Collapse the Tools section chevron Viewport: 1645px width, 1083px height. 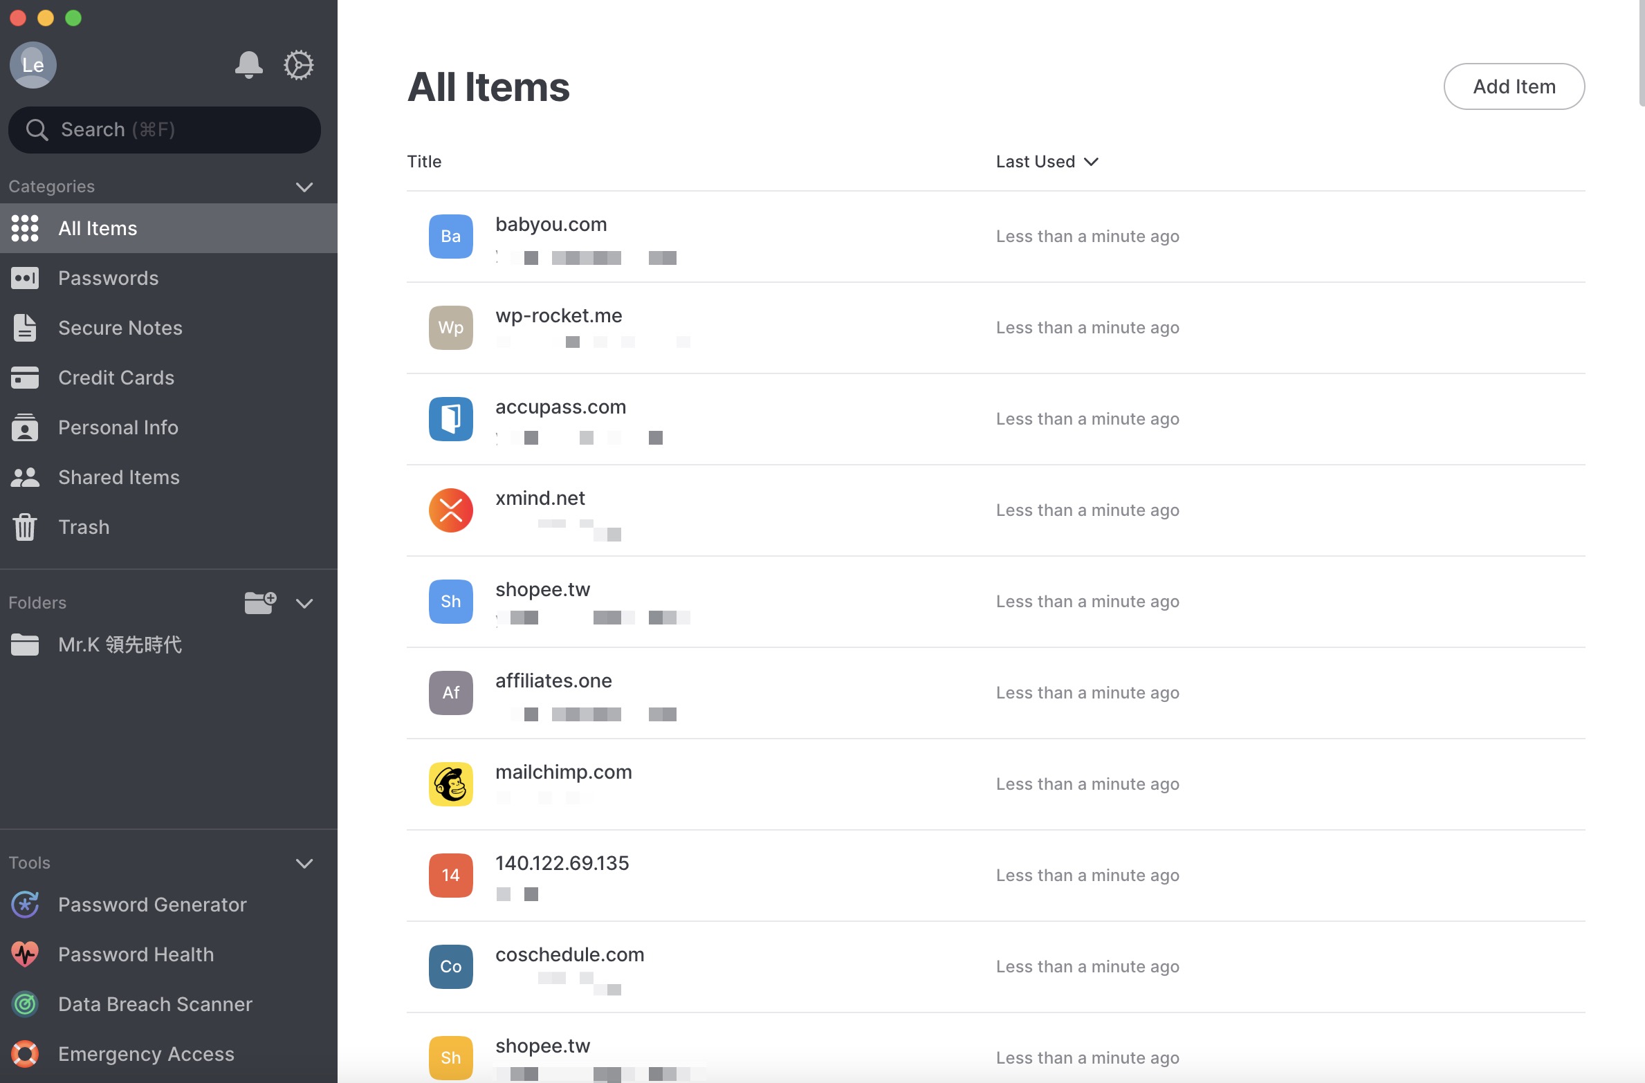pos(304,863)
